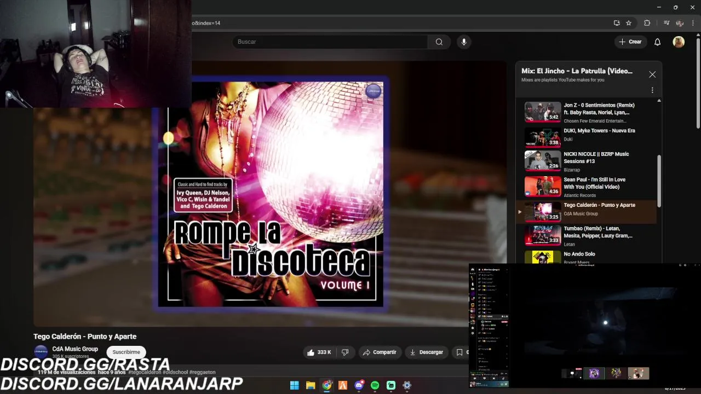Click the video title Tego Calderón - Punto y Aparte
701x394 pixels.
point(85,337)
